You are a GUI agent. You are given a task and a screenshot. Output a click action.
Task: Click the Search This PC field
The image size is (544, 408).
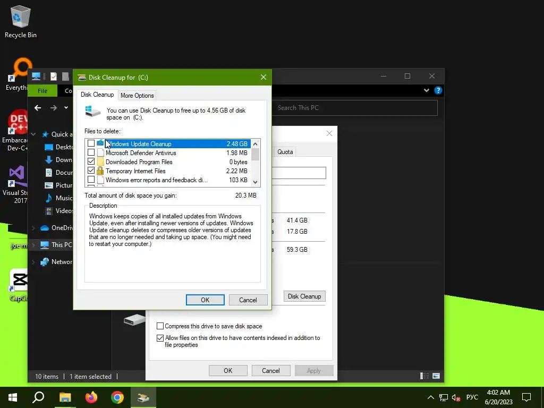pos(354,108)
